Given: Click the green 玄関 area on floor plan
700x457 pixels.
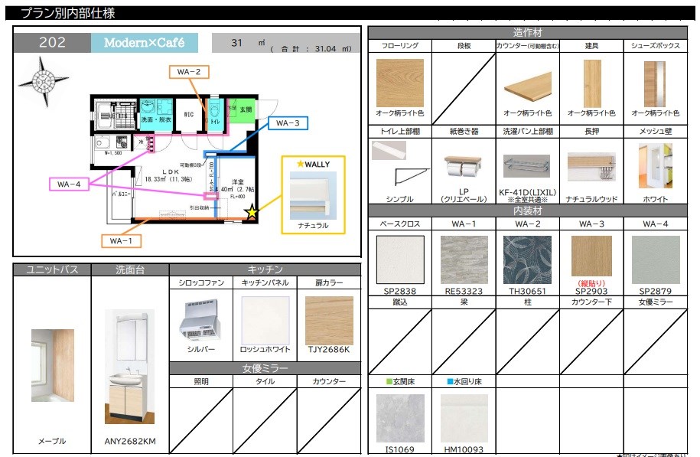Looking at the screenshot, I should coord(246,109).
